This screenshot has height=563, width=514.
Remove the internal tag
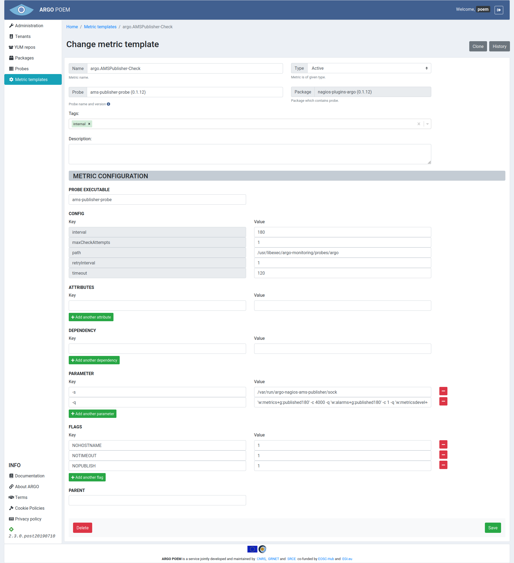tap(89, 124)
